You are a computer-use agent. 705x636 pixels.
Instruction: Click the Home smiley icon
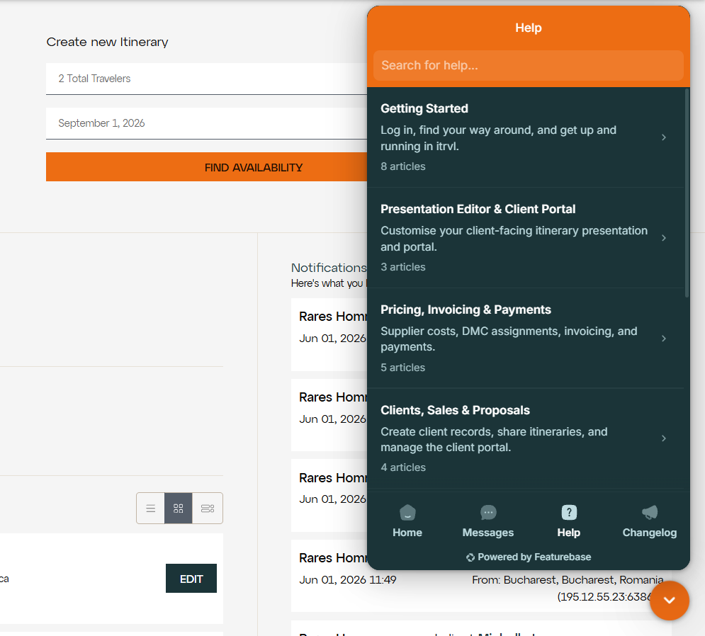click(407, 512)
